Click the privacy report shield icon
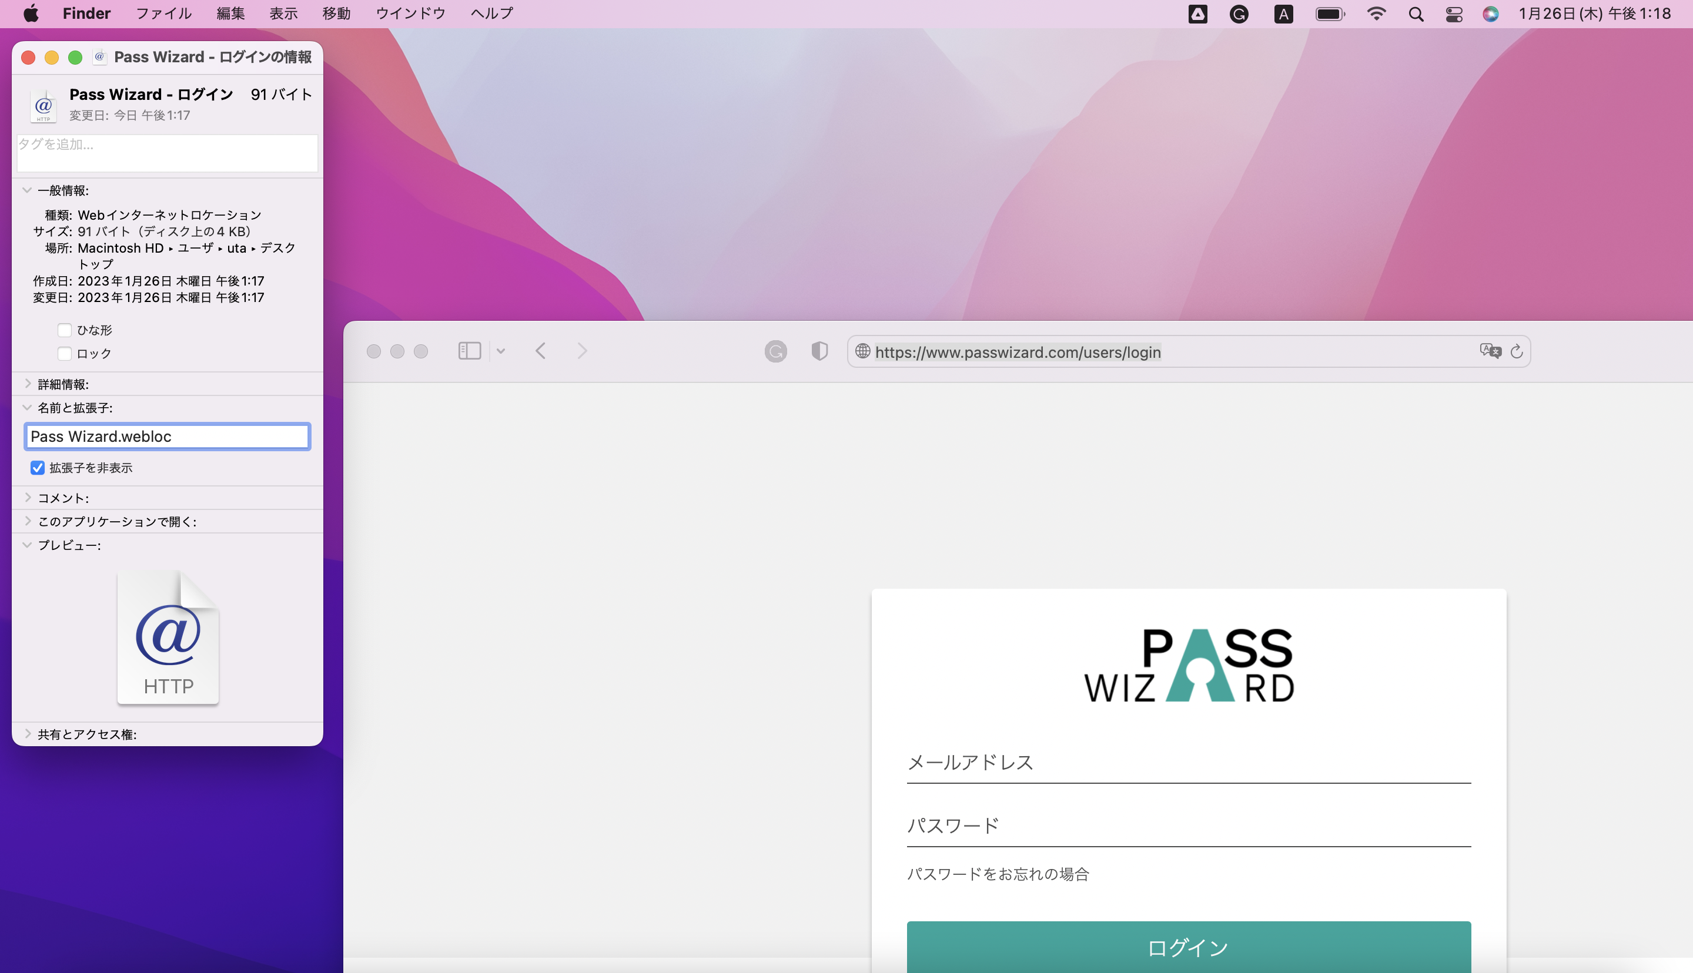Image resolution: width=1693 pixels, height=973 pixels. coord(819,351)
